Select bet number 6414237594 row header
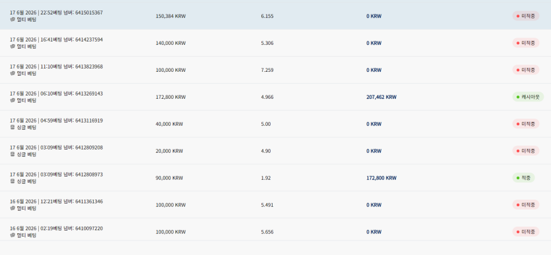The width and height of the screenshot is (551, 255). click(56, 40)
